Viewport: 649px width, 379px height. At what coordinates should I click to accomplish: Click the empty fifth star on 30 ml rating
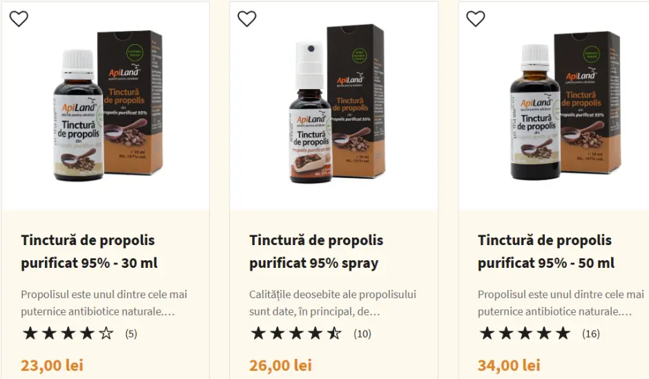(x=106, y=334)
